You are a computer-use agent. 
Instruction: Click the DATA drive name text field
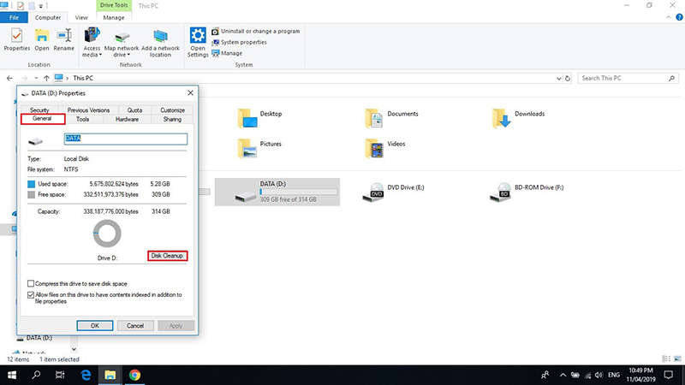[124, 139]
